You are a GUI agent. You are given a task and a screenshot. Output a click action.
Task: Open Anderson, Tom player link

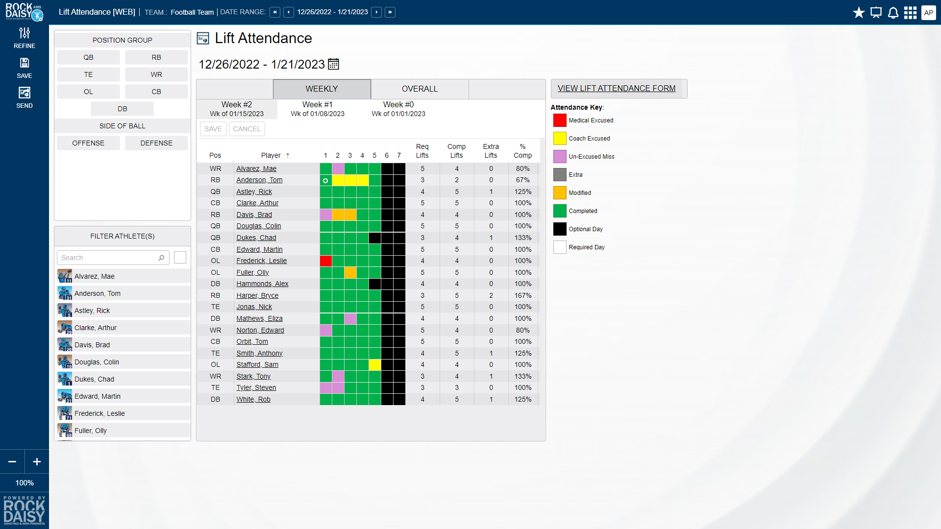[x=259, y=180]
